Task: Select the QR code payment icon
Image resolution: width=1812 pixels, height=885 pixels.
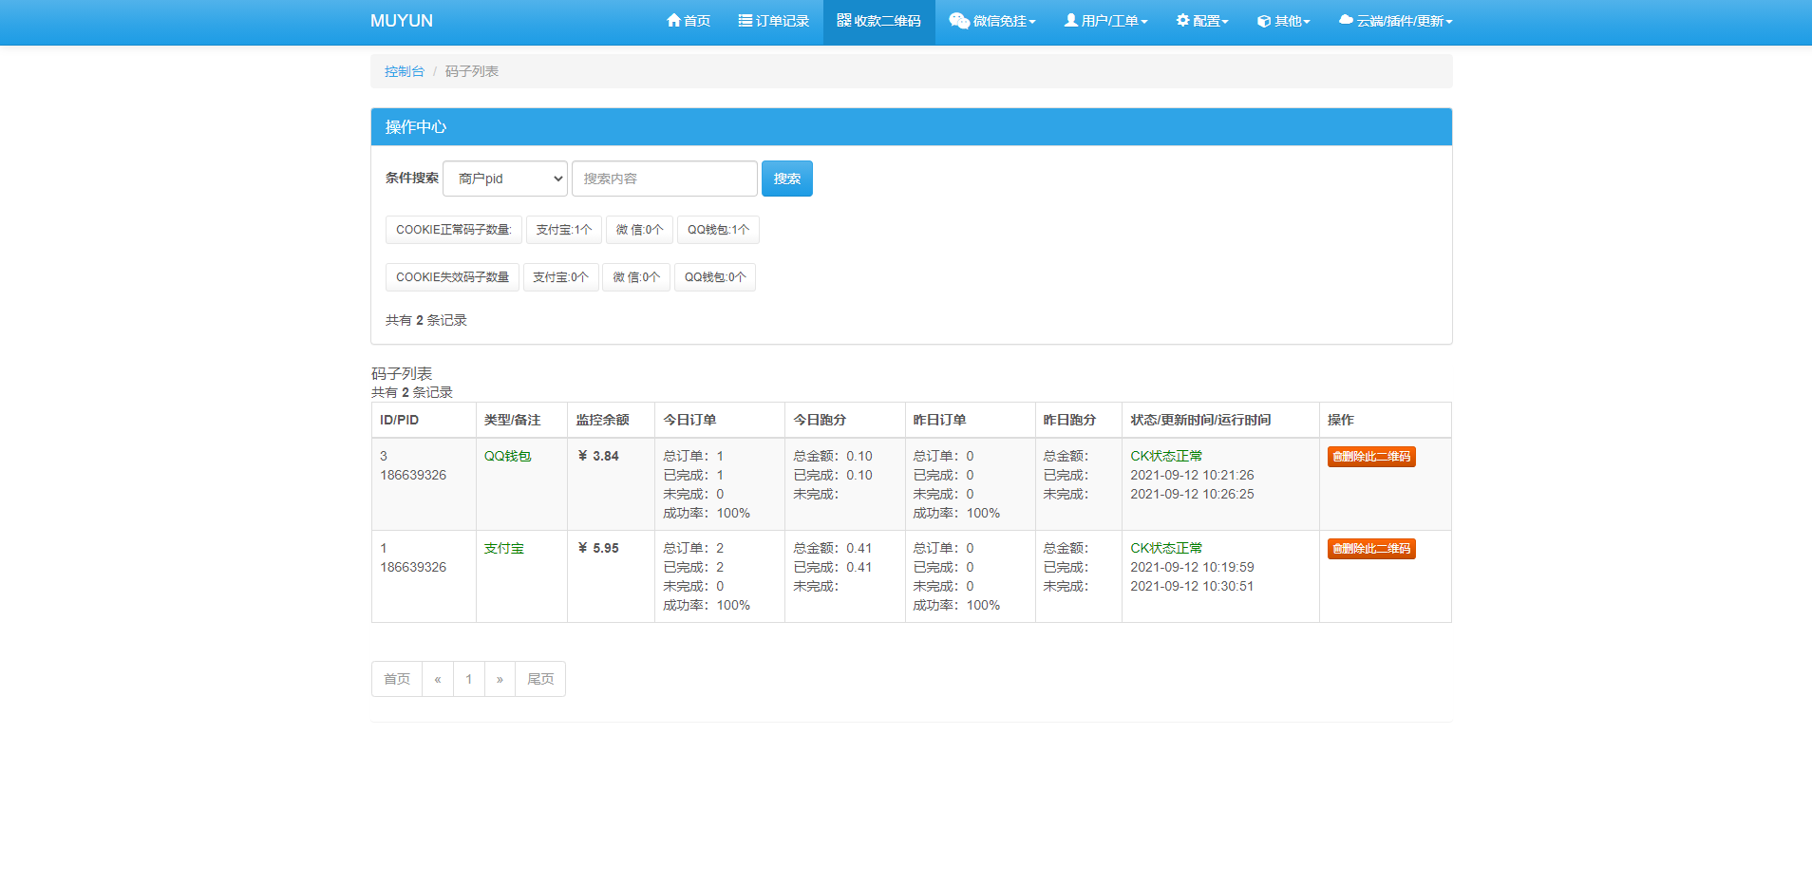Action: [843, 20]
